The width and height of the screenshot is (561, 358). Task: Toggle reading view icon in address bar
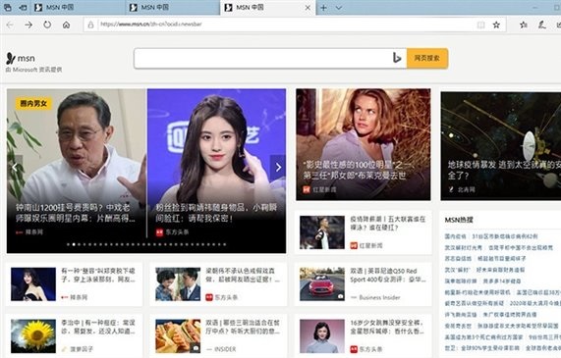pos(480,25)
